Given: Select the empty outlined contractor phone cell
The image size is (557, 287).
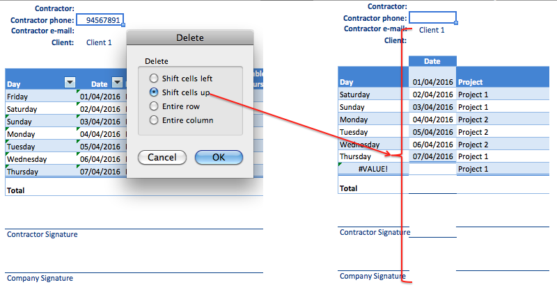Looking at the screenshot, I should [x=432, y=17].
